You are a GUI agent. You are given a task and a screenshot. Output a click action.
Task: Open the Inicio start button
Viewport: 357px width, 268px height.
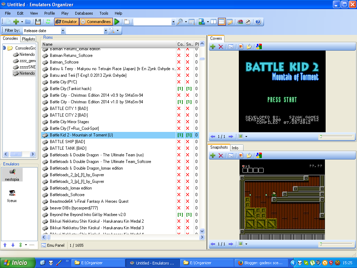tap(18, 263)
